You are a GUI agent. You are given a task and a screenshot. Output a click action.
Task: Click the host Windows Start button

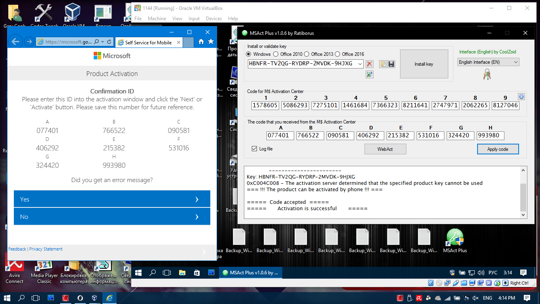pos(7,298)
